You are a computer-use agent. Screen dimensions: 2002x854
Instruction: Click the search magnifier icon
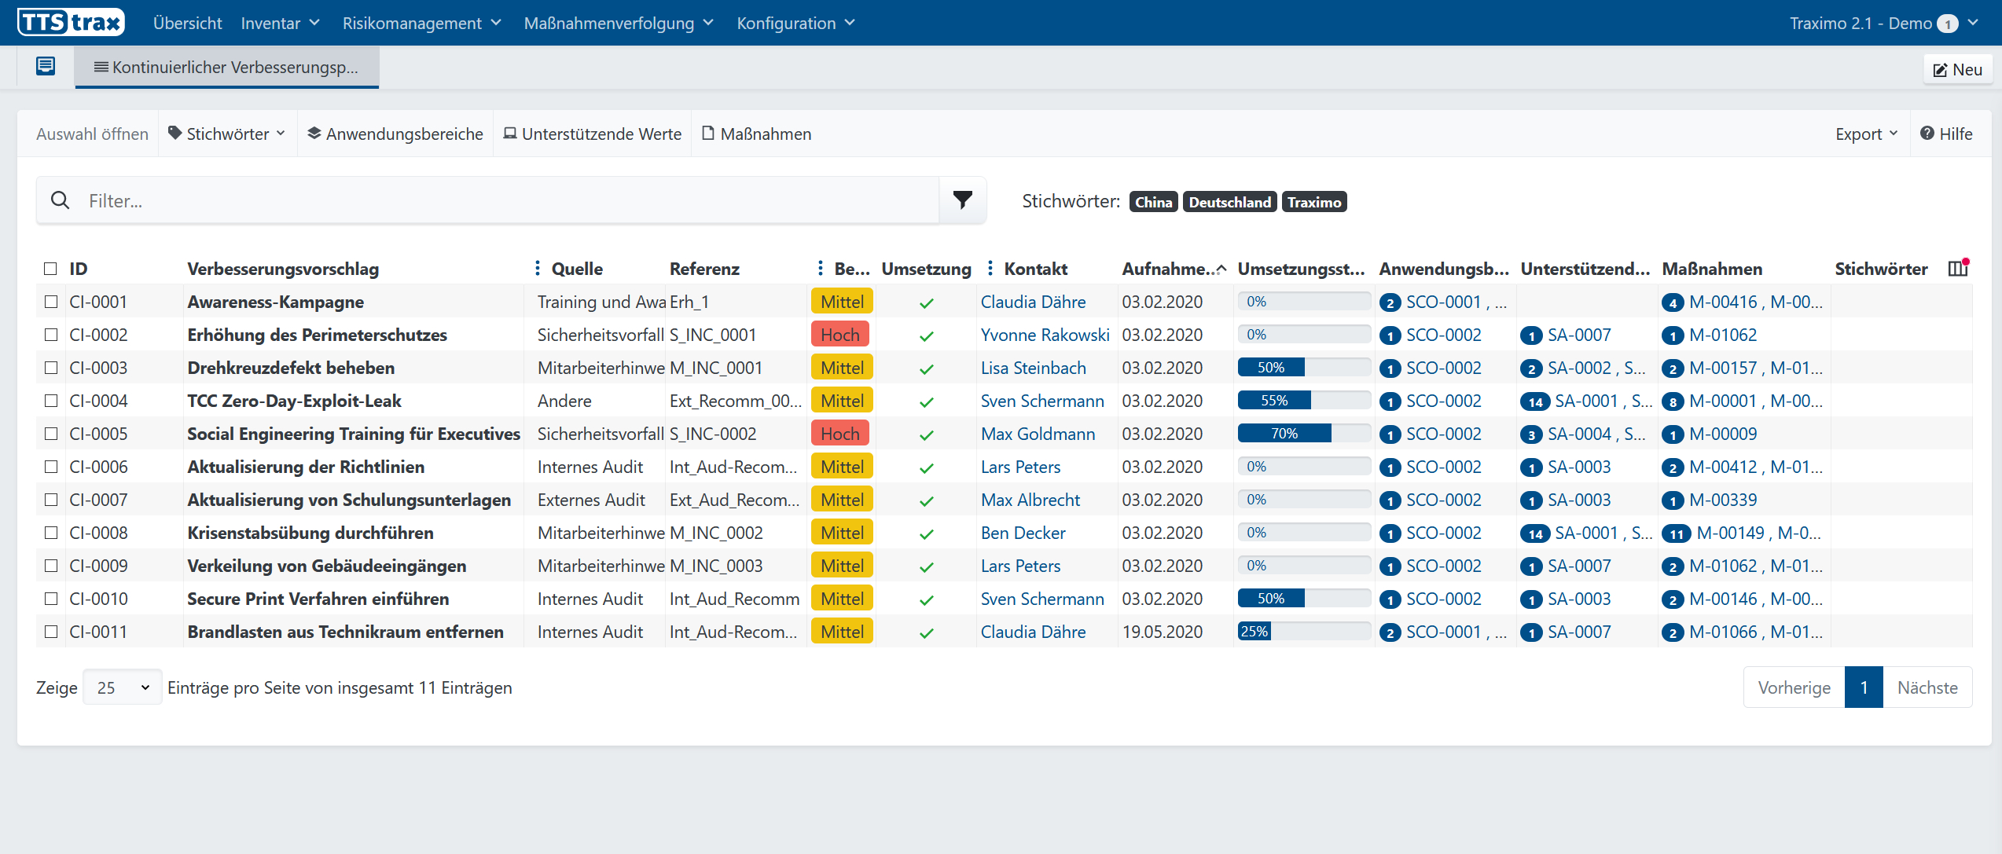click(61, 200)
